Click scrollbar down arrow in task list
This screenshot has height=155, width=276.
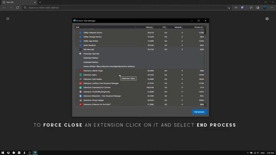[x=205, y=105]
